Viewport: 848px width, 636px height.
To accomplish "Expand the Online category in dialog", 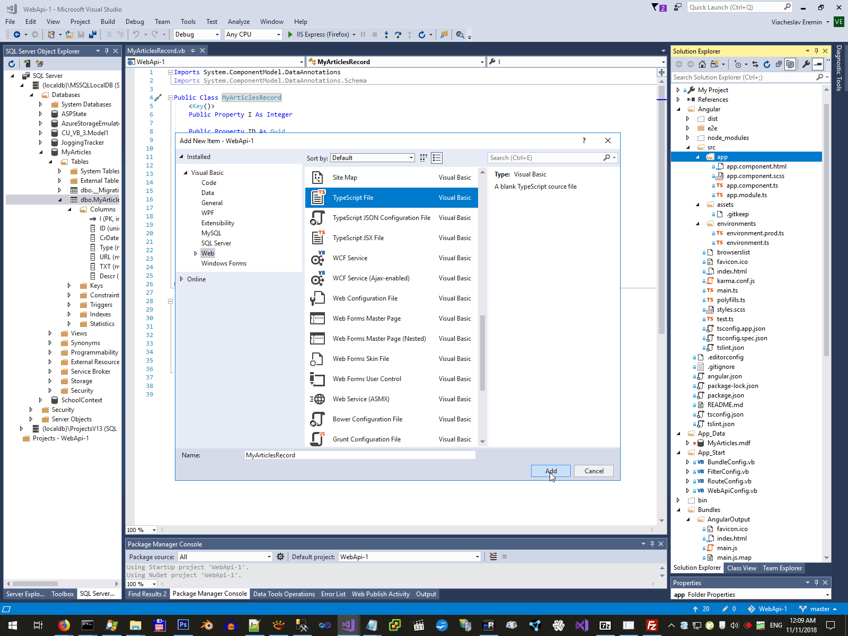I will coord(181,279).
